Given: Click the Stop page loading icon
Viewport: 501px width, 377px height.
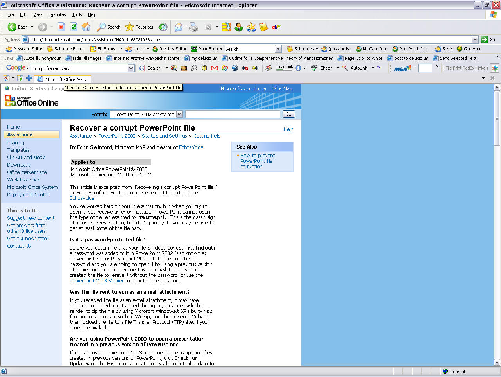Looking at the screenshot, I should coord(61,27).
